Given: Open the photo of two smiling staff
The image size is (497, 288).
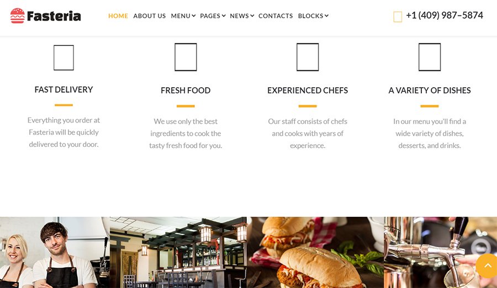Looking at the screenshot, I should 55,253.
